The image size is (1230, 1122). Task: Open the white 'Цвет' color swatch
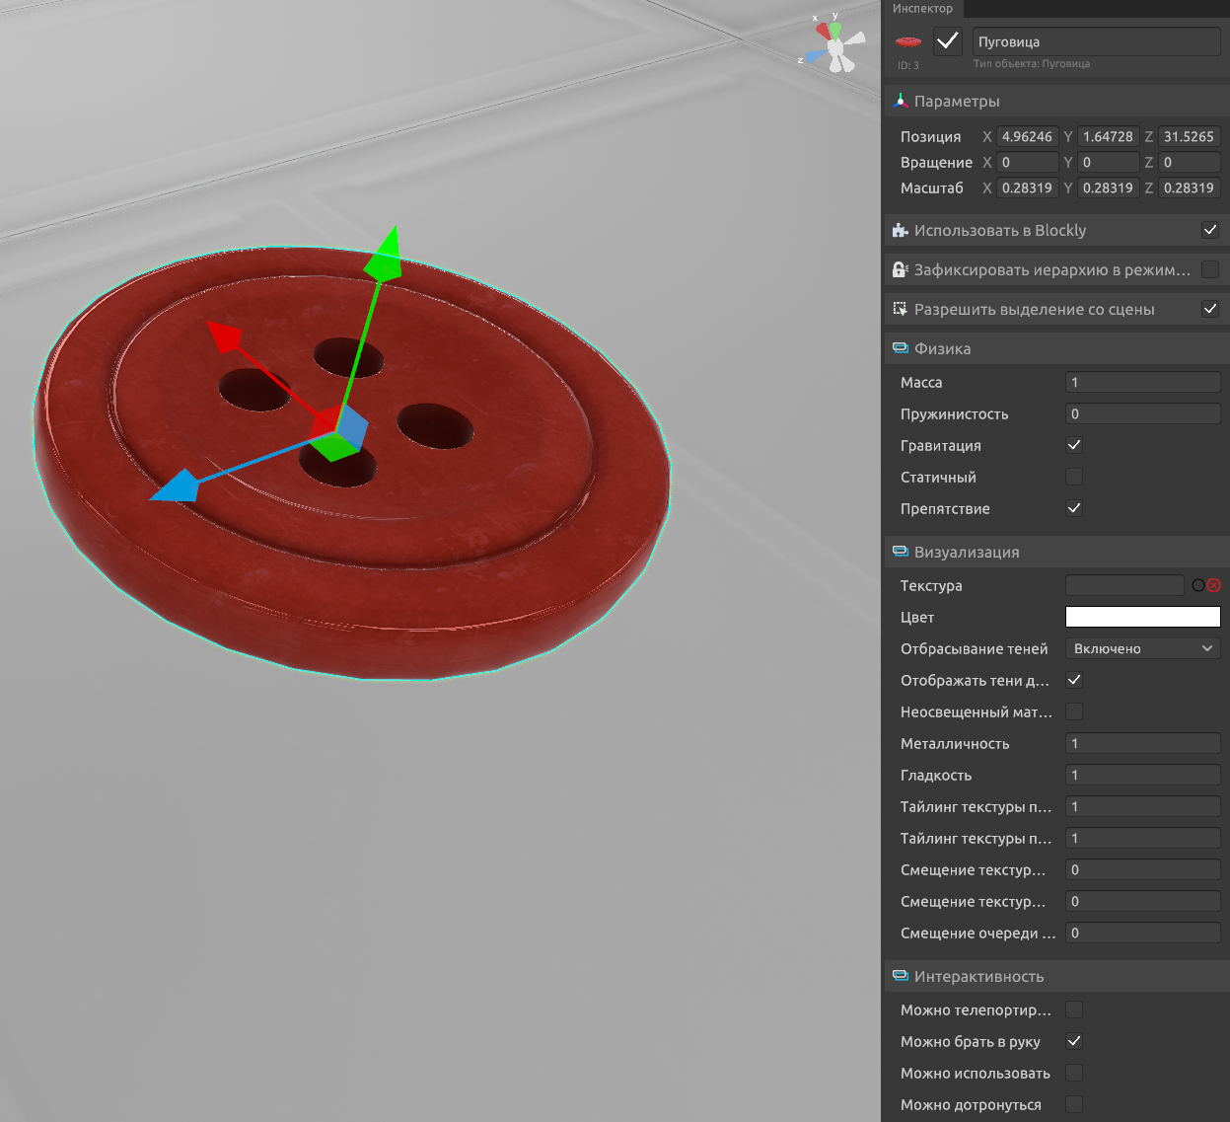click(1142, 617)
